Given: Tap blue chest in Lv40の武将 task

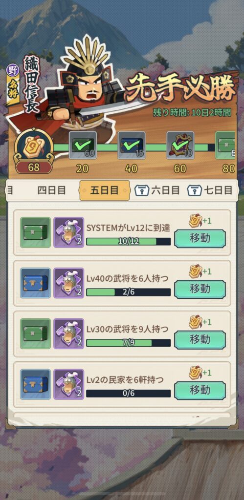Looking at the screenshot, I should coord(35,283).
